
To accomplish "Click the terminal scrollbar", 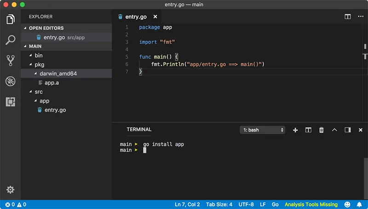I will pyautogui.click(x=366, y=178).
